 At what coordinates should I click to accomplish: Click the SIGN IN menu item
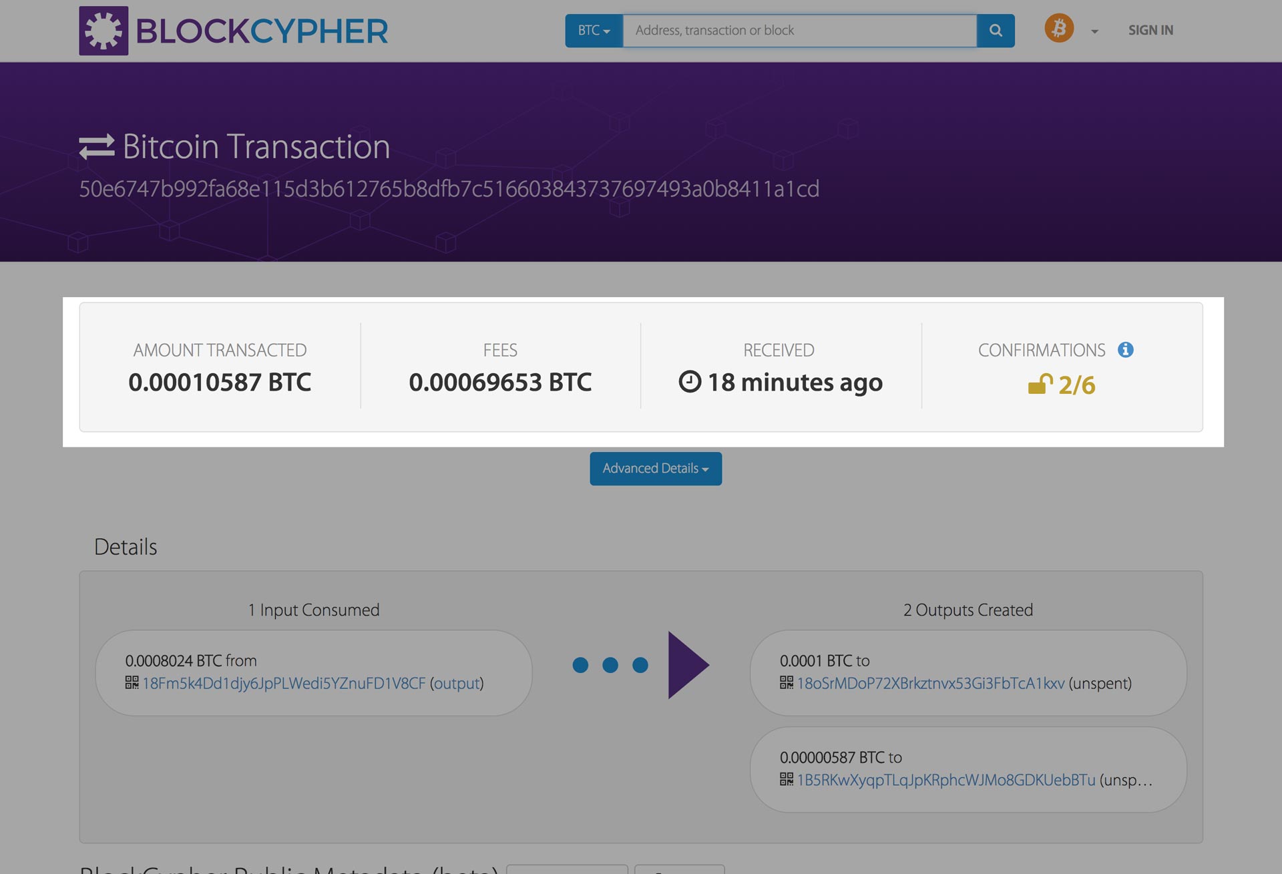(x=1150, y=30)
